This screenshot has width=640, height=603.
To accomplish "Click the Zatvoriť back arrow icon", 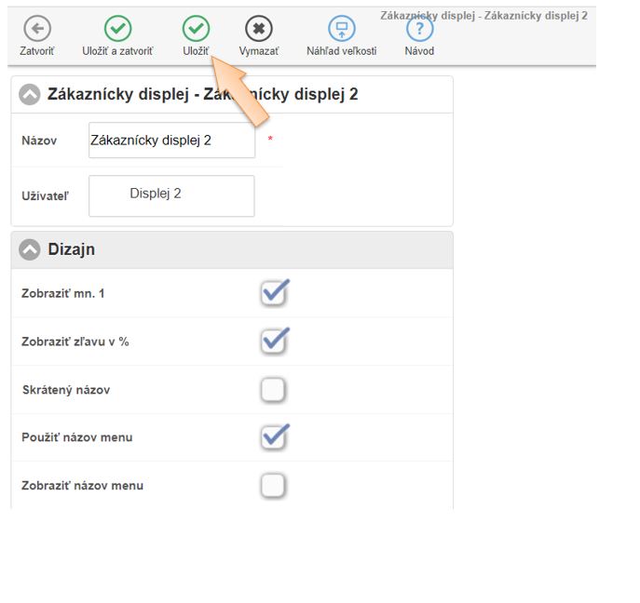I will 36,28.
